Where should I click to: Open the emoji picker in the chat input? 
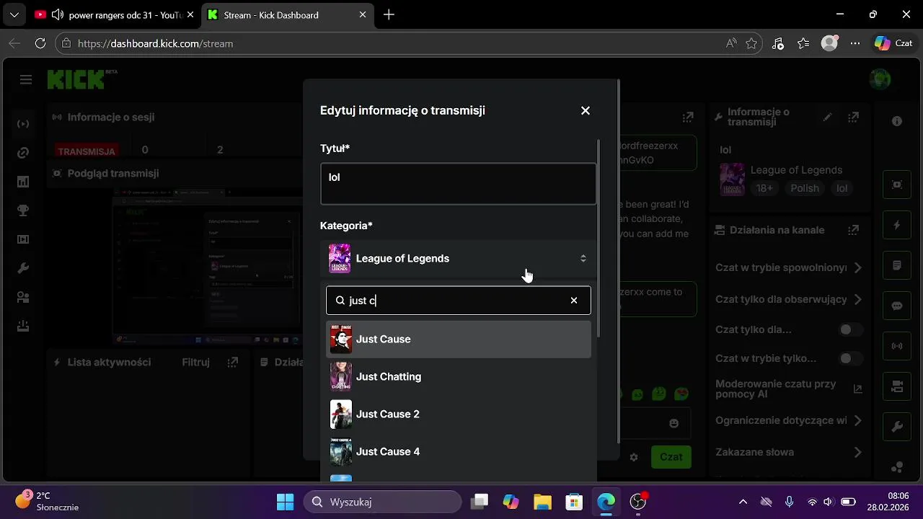tap(674, 423)
